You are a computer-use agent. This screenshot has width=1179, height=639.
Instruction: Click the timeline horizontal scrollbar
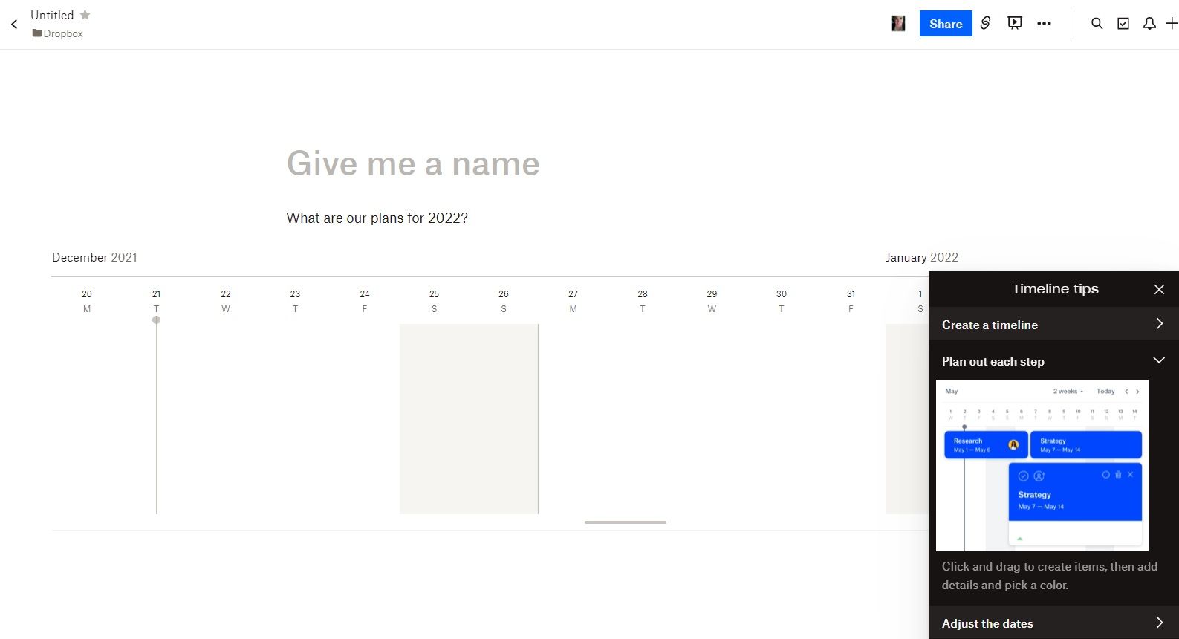click(625, 522)
